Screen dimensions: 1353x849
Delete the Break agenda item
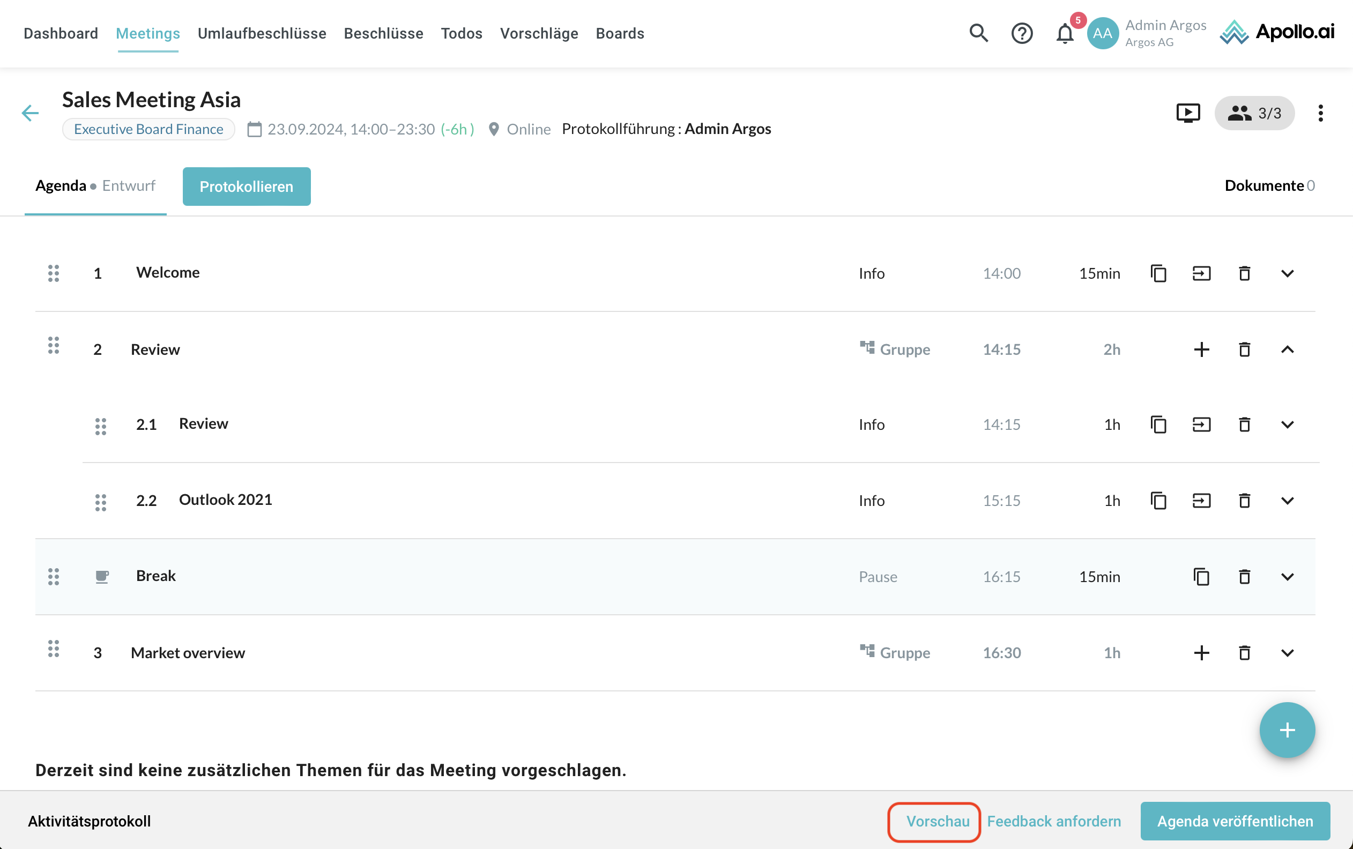1244,577
